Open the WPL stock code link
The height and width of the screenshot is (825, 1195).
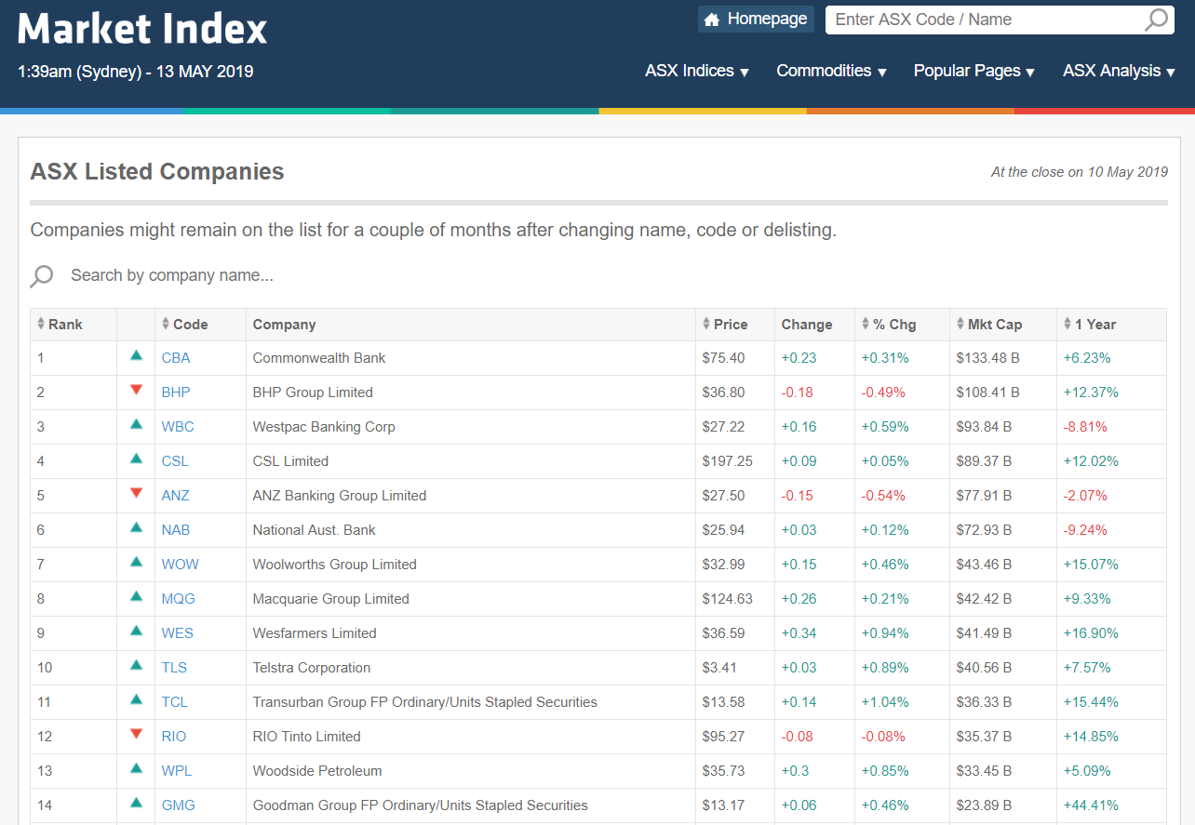click(x=177, y=771)
